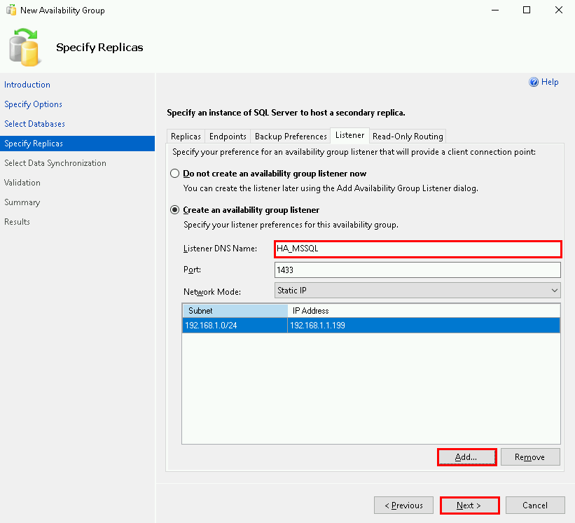Go to the Backup Preferences tab
The width and height of the screenshot is (575, 523).
coord(291,137)
